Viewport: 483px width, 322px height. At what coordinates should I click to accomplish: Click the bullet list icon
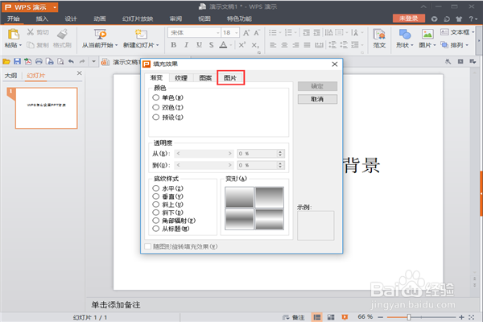point(273,33)
